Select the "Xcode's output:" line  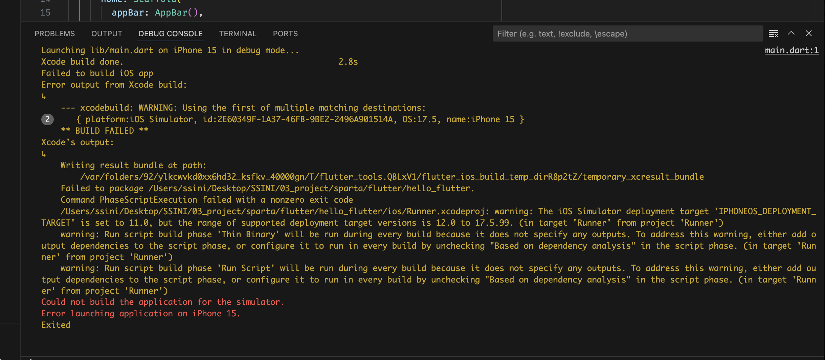point(77,142)
